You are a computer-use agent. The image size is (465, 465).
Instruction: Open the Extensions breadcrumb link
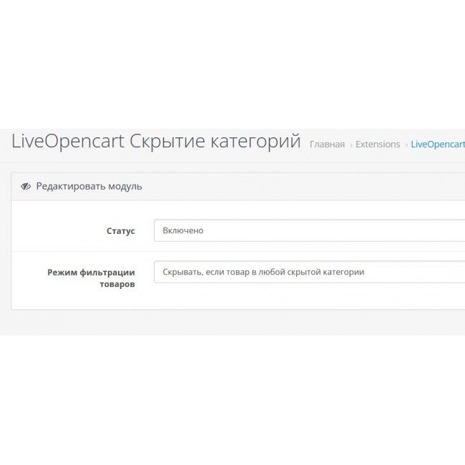tap(378, 145)
